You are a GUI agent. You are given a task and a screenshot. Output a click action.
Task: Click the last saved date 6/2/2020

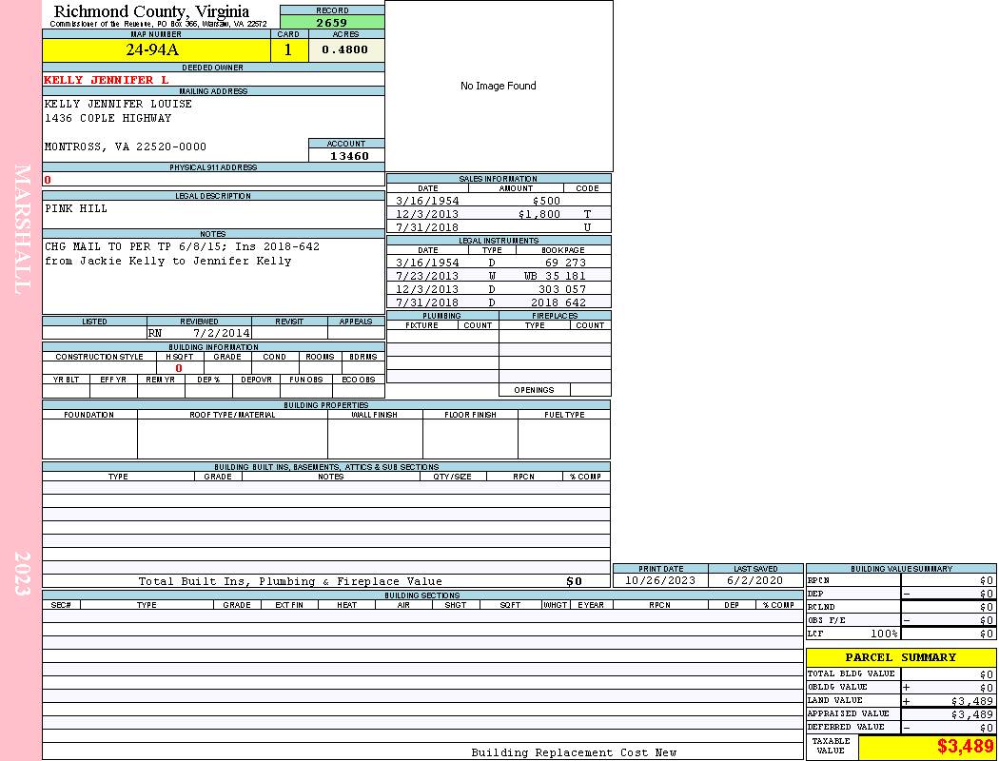(754, 580)
